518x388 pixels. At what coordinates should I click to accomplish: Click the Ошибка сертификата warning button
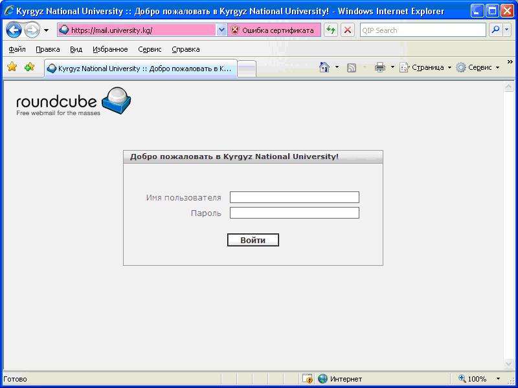[273, 30]
